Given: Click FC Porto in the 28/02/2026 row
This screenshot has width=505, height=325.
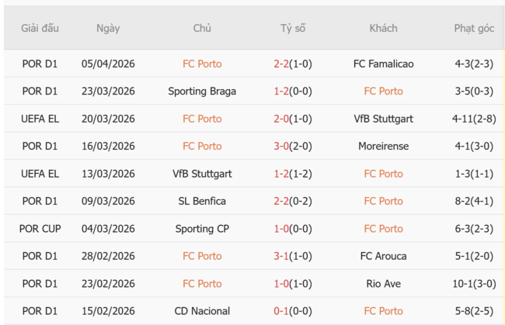Looking at the screenshot, I should click(x=202, y=256).
